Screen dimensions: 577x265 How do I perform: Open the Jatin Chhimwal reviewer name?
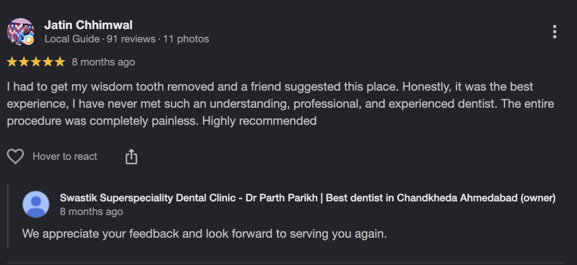(88, 25)
